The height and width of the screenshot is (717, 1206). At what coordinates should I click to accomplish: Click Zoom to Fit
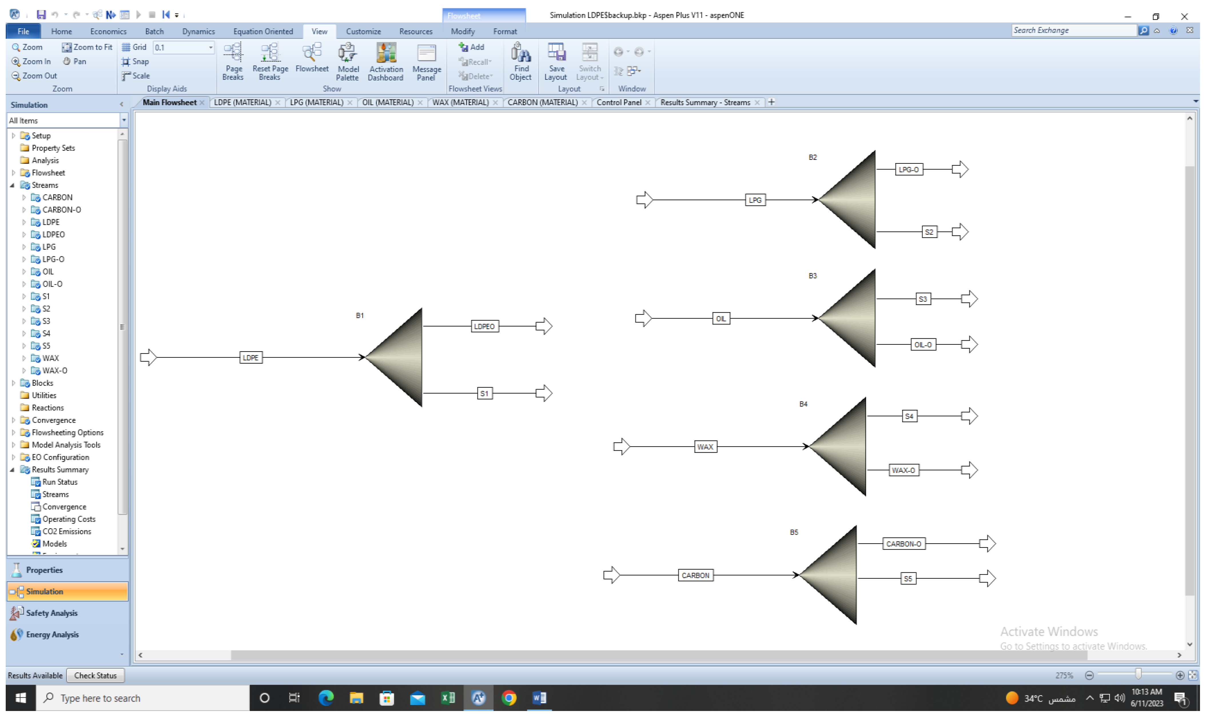click(87, 47)
